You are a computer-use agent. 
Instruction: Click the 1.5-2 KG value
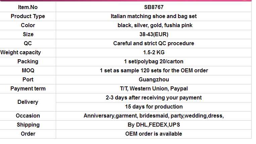coord(154,52)
